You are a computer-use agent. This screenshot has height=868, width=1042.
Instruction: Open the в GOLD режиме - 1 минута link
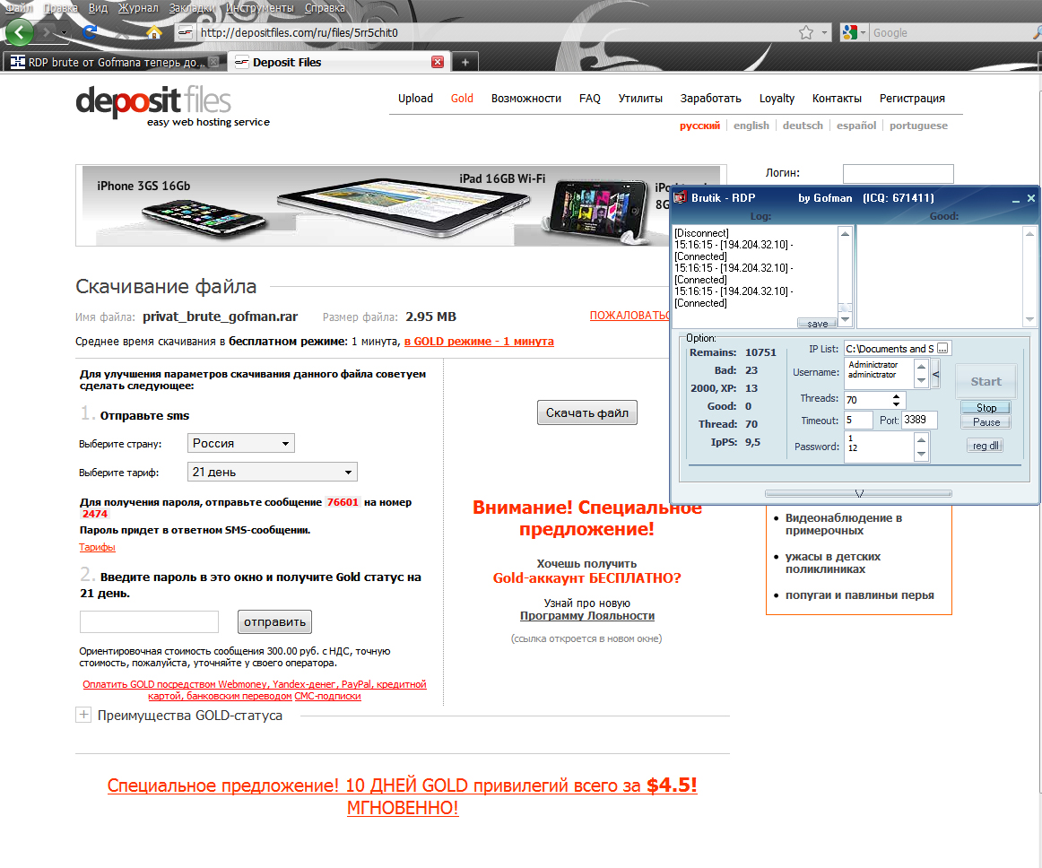[479, 341]
